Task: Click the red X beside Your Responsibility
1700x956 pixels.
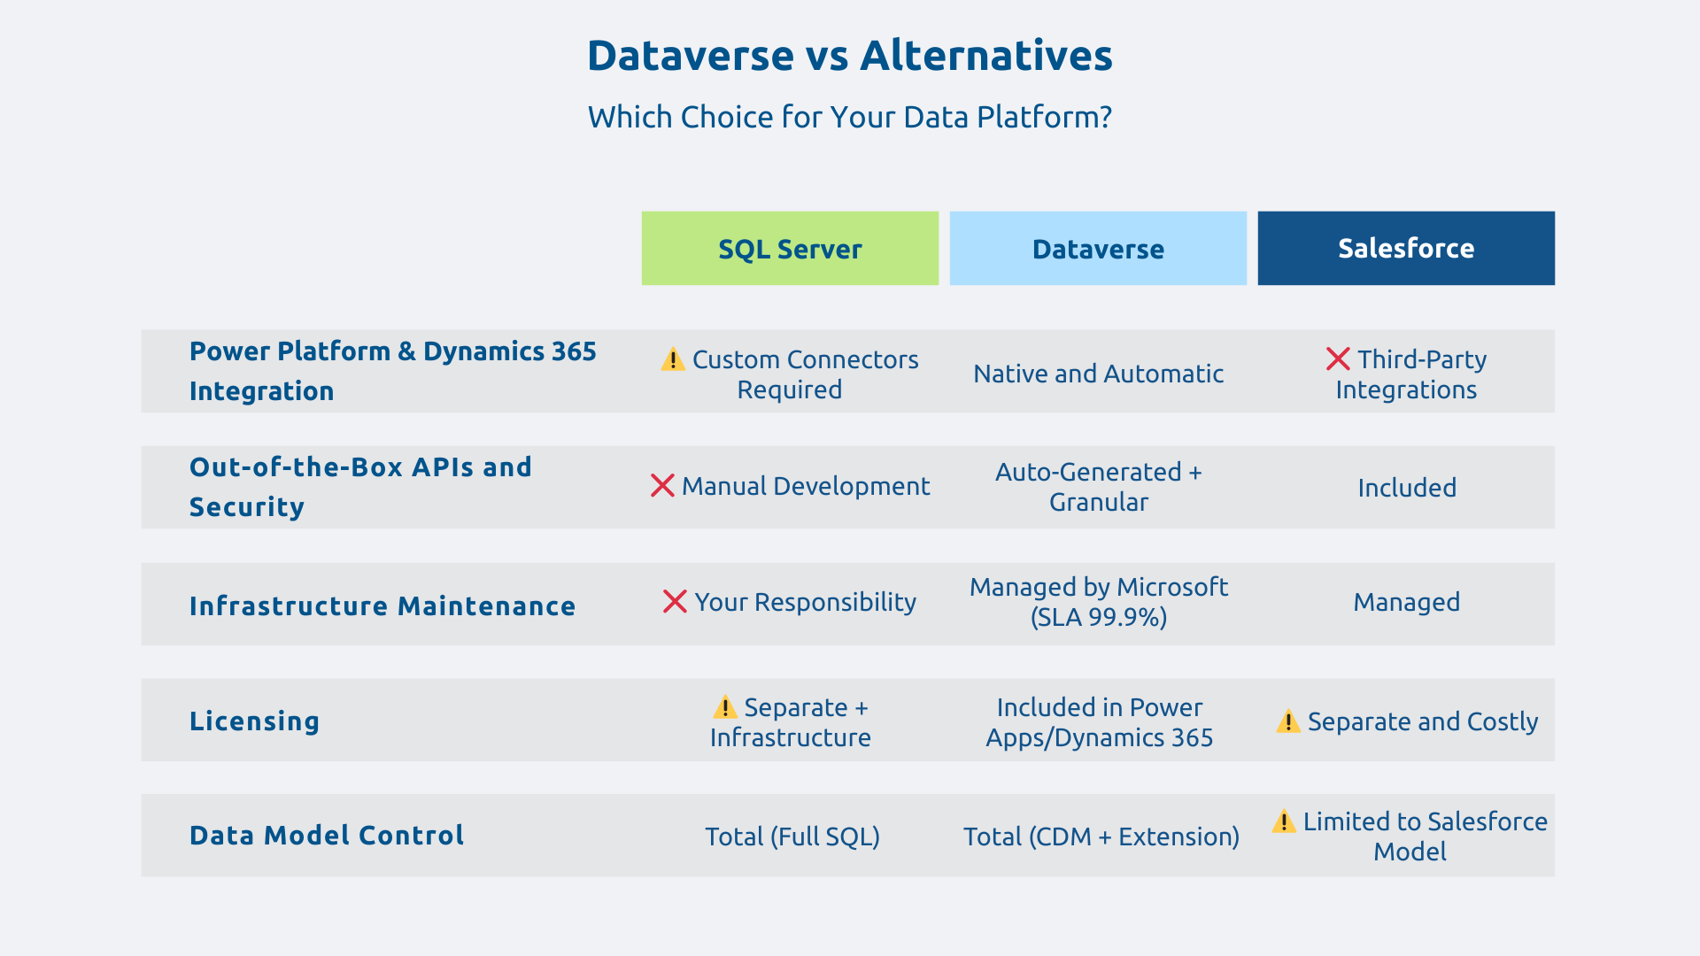Action: coord(676,603)
